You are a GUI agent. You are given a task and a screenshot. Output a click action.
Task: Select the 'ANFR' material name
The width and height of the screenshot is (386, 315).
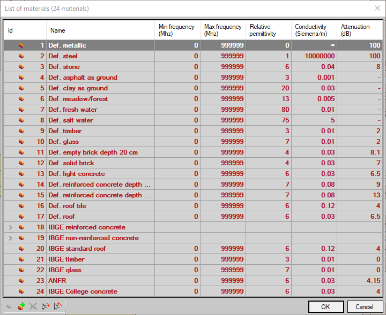[57, 281]
